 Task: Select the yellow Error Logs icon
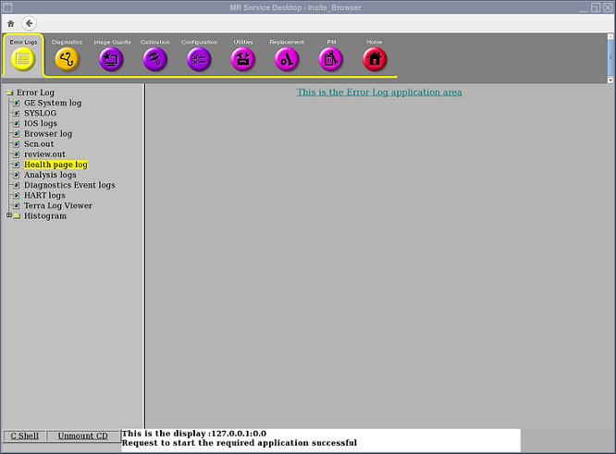[x=23, y=59]
